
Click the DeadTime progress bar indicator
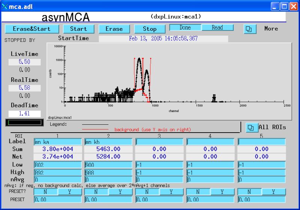pos(24,122)
